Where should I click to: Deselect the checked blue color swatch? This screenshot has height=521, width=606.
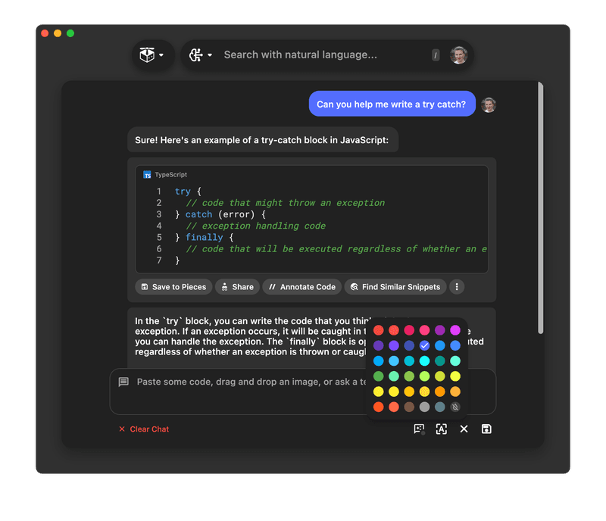(x=424, y=345)
